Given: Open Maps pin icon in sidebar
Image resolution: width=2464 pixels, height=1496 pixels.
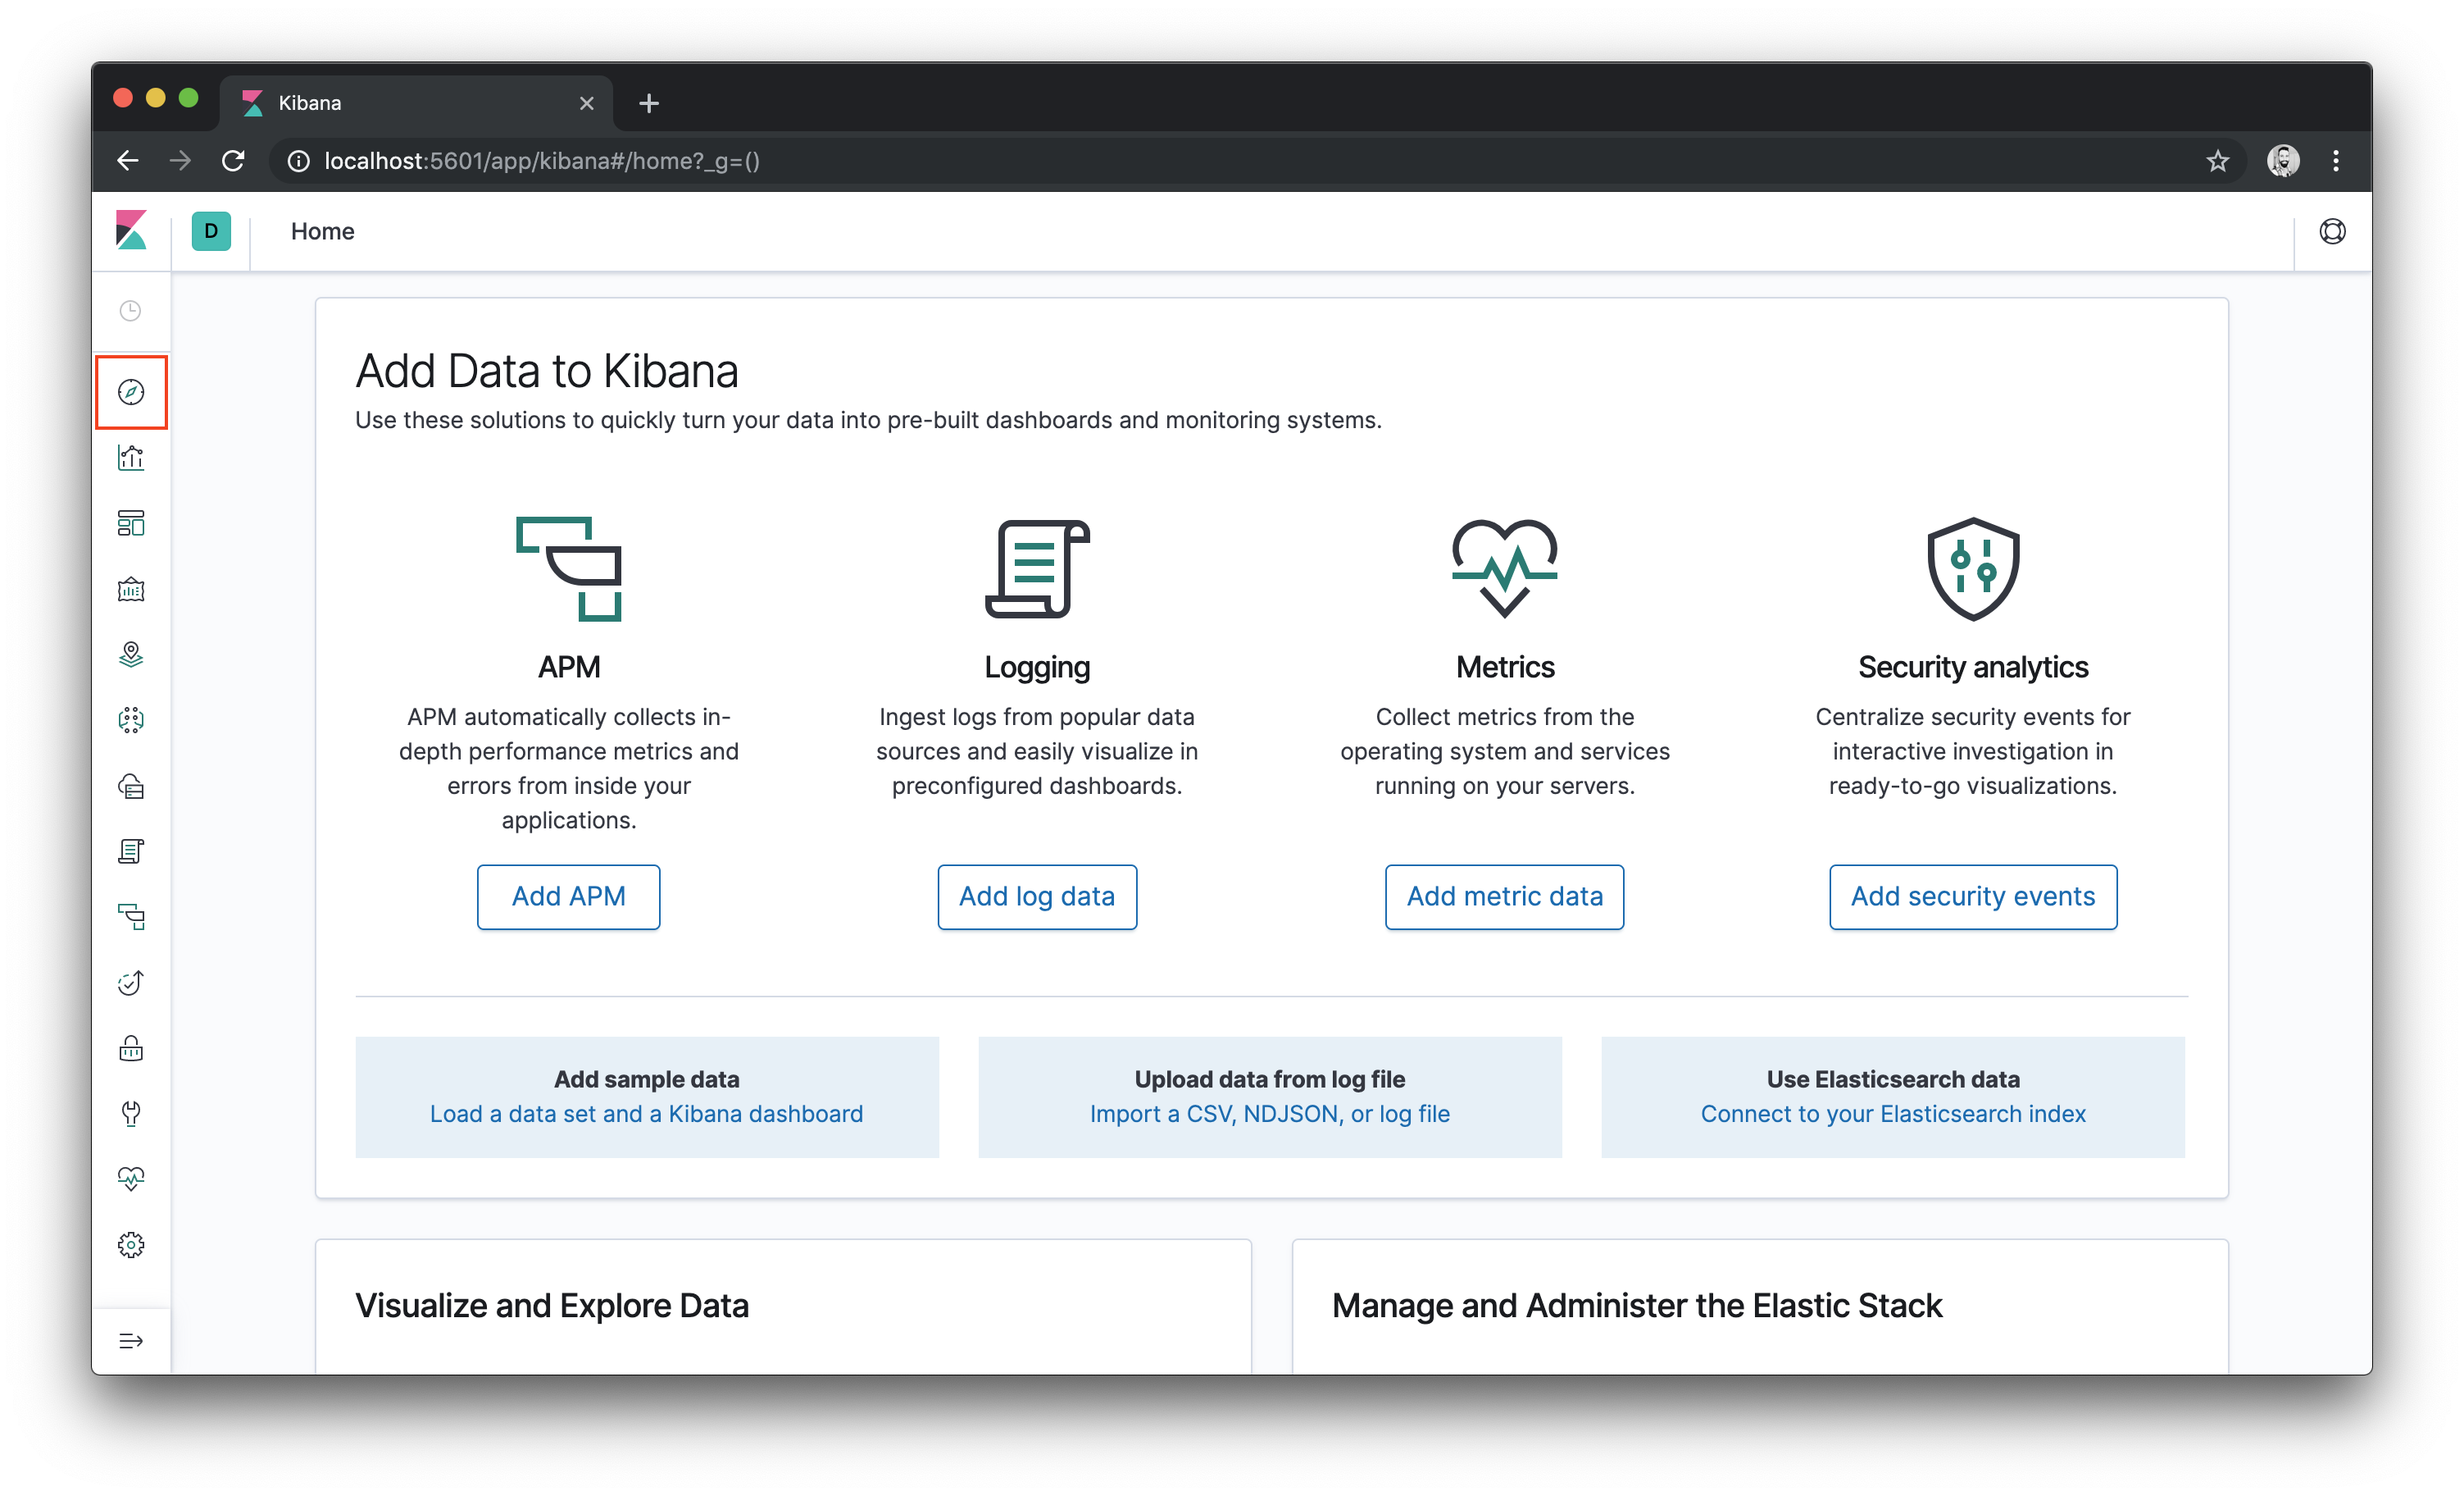Looking at the screenshot, I should pos(131,654).
